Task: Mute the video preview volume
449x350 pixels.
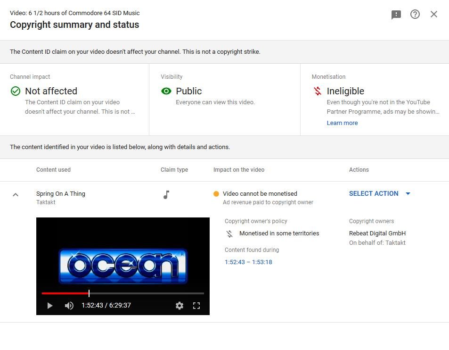Action: point(69,306)
